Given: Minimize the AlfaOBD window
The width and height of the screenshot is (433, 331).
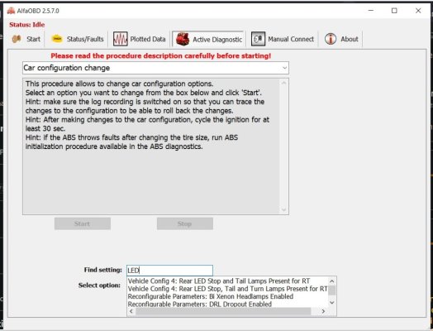Looking at the screenshot, I should click(x=371, y=11).
